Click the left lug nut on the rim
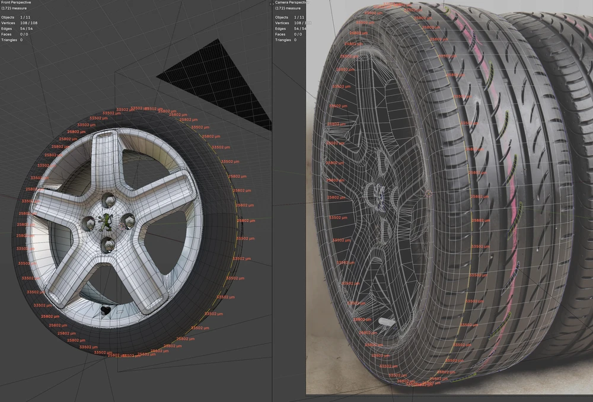Viewport: 593px width, 402px height. coord(88,223)
